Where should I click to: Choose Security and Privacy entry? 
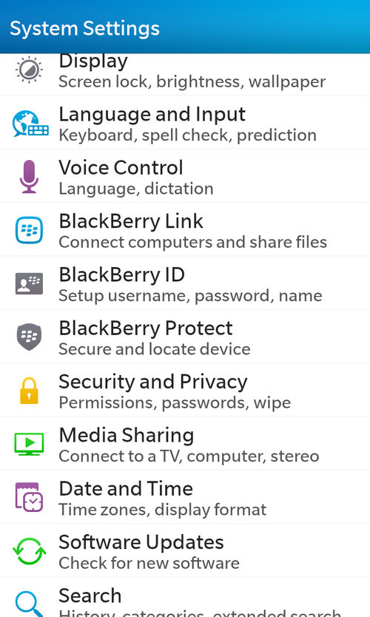click(185, 391)
